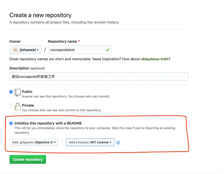Select the Public radio button
The image size is (224, 174).
(11, 92)
